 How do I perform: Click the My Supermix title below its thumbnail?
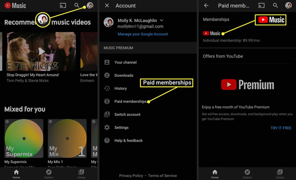click(x=15, y=162)
